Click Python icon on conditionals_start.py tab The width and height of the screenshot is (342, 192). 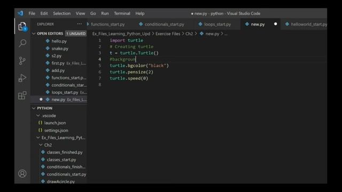point(141,24)
